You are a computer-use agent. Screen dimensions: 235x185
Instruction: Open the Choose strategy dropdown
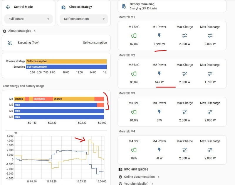(x=84, y=19)
